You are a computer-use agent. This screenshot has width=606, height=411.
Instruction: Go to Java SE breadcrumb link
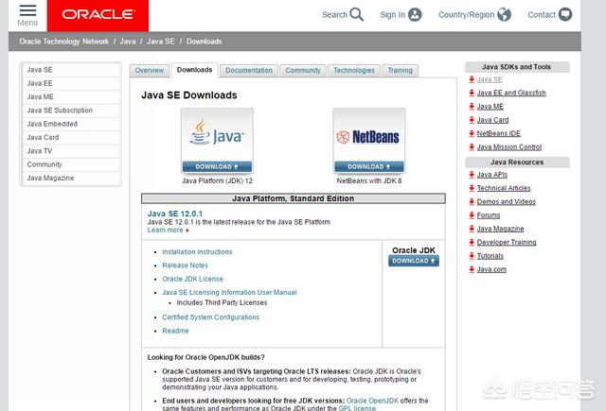161,42
